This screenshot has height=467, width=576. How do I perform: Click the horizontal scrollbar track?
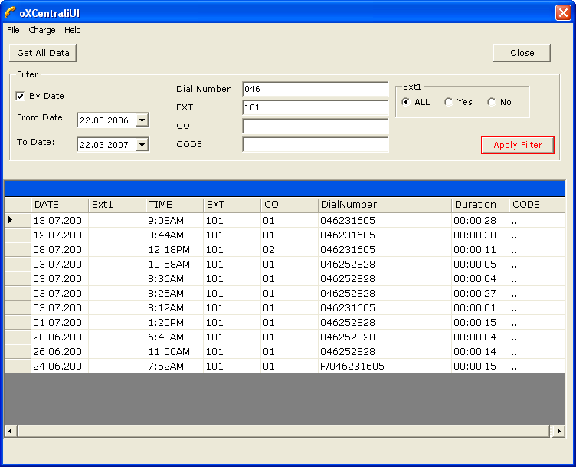284,432
